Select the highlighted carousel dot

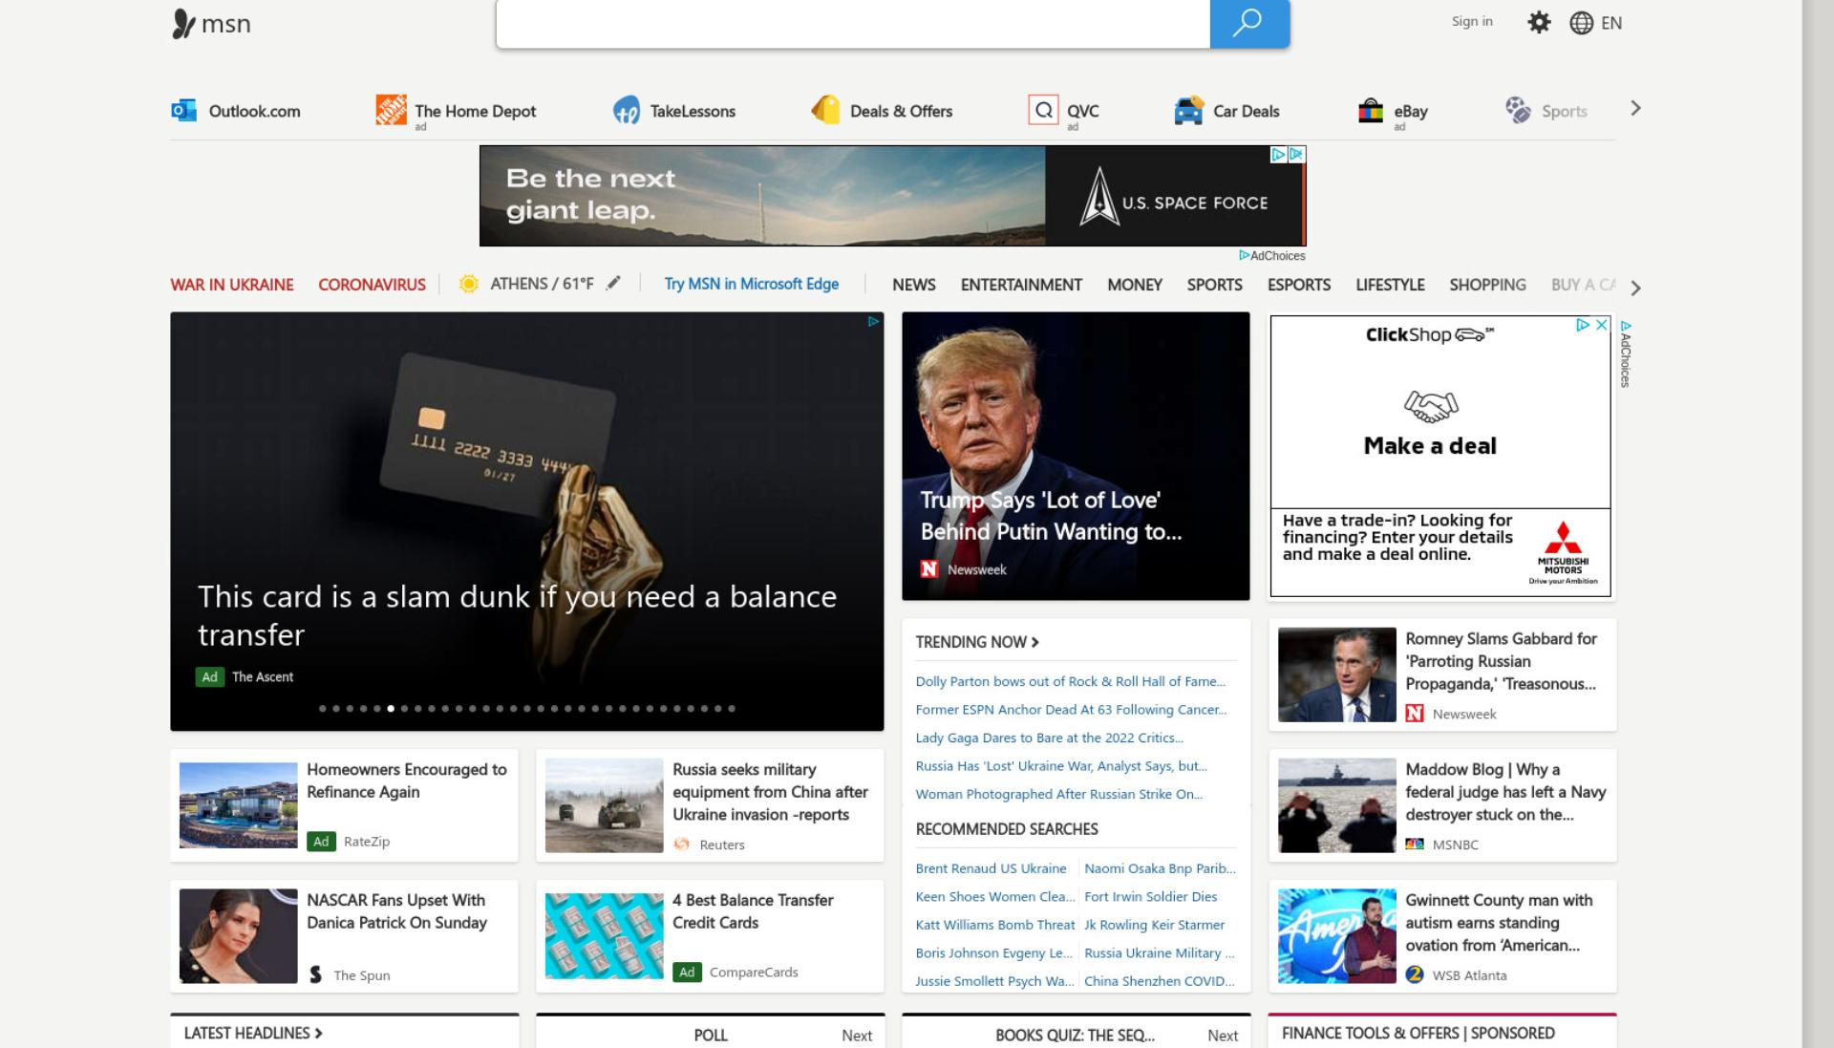point(391,709)
